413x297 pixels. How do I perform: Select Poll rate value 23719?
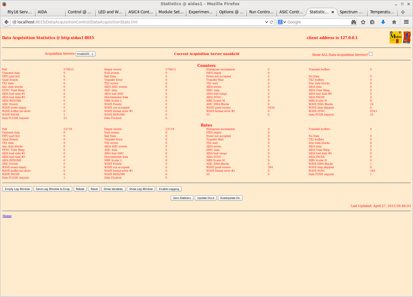point(68,129)
